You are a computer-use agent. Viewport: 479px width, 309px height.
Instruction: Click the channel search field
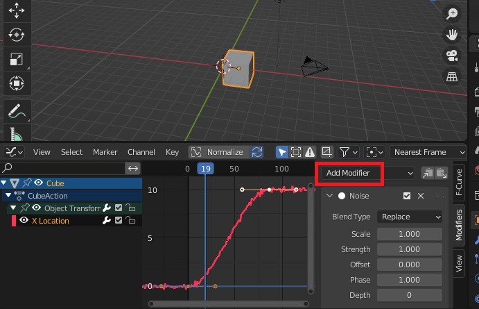(x=62, y=168)
